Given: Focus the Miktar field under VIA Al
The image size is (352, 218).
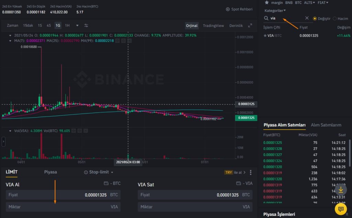Looking at the screenshot, I should tap(63, 207).
